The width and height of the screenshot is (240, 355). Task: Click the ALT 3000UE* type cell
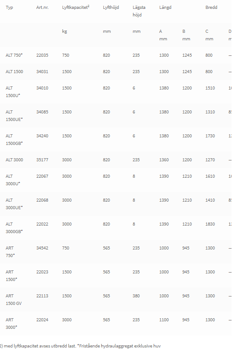click(x=14, y=204)
